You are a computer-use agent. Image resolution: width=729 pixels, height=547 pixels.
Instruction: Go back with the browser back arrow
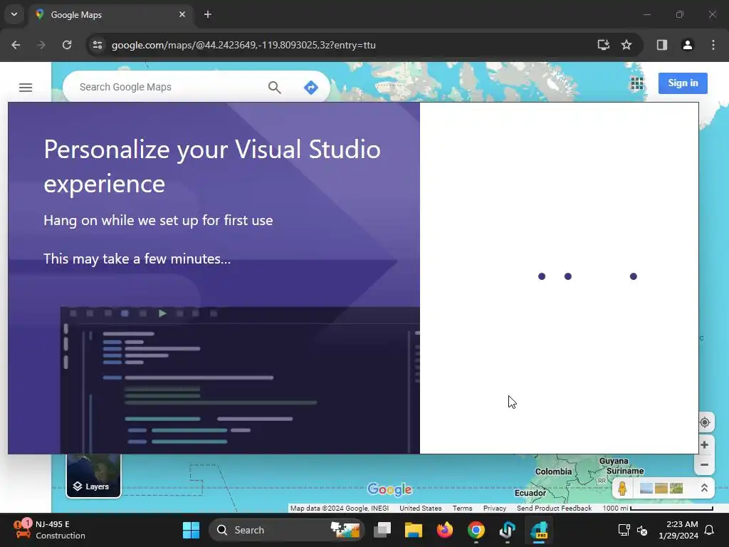click(16, 45)
